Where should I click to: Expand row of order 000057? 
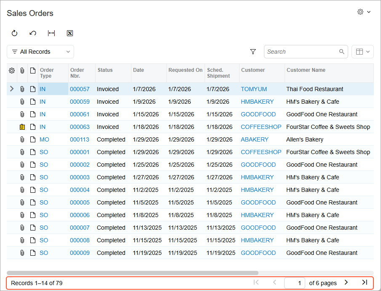12,89
